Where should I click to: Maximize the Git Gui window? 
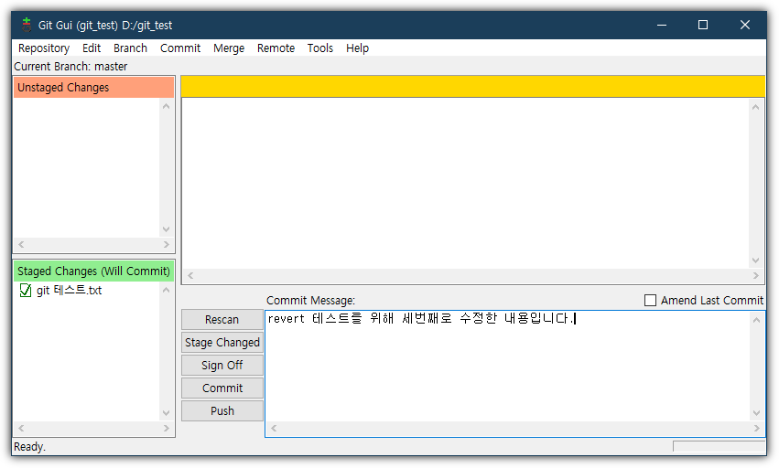click(x=702, y=25)
